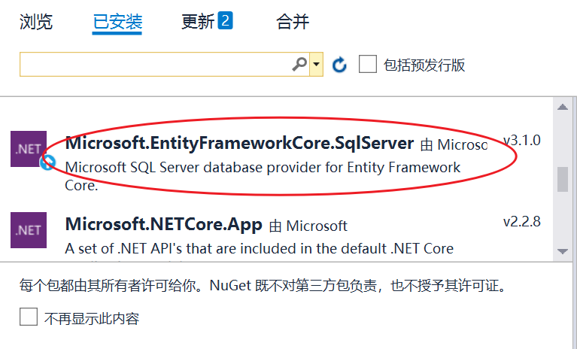Click the update-available indicator on SqlServer package
Image resolution: width=577 pixels, height=349 pixels.
(x=48, y=161)
